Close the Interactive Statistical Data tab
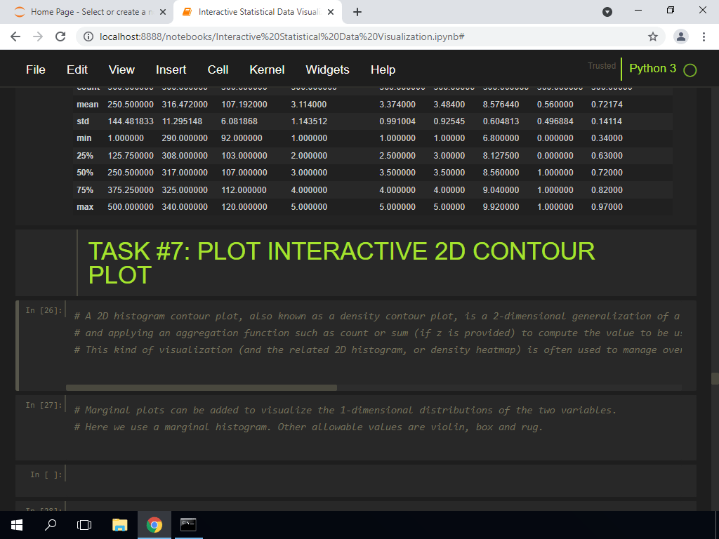Image resolution: width=719 pixels, height=539 pixels. click(331, 13)
